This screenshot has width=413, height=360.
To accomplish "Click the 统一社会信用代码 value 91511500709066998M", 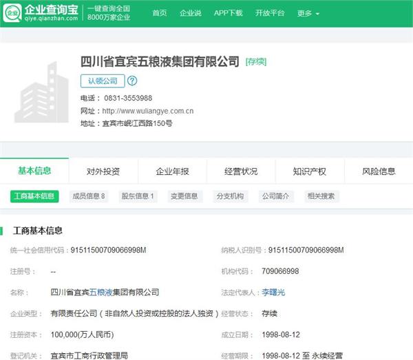I will (x=108, y=250).
